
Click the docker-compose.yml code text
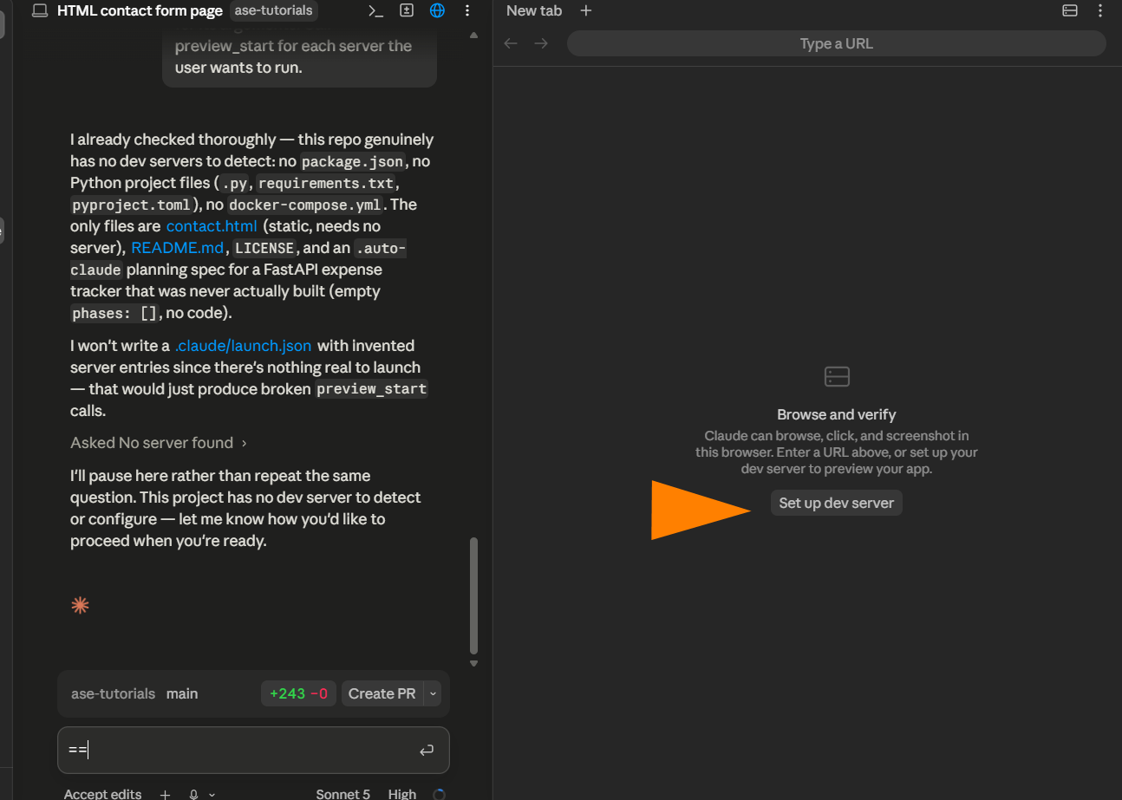pos(307,205)
